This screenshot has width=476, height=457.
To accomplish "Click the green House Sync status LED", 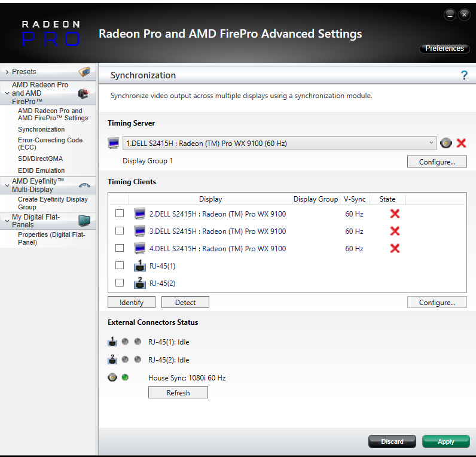I will (125, 377).
